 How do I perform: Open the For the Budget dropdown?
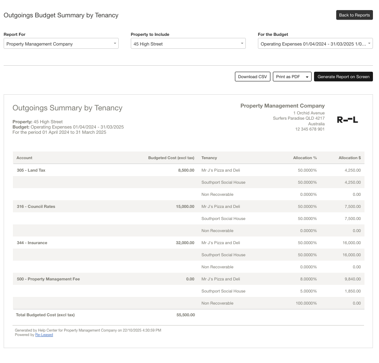pos(315,44)
